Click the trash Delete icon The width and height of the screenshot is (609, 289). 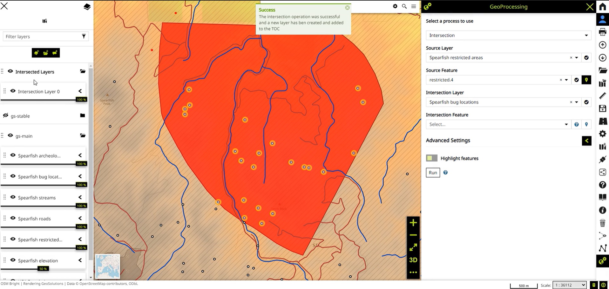(x=602, y=223)
